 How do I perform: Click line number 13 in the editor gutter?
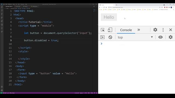coord(10,55)
